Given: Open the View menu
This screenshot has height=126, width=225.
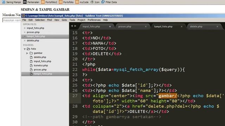Looking at the screenshot, I should (x=57, y=20).
